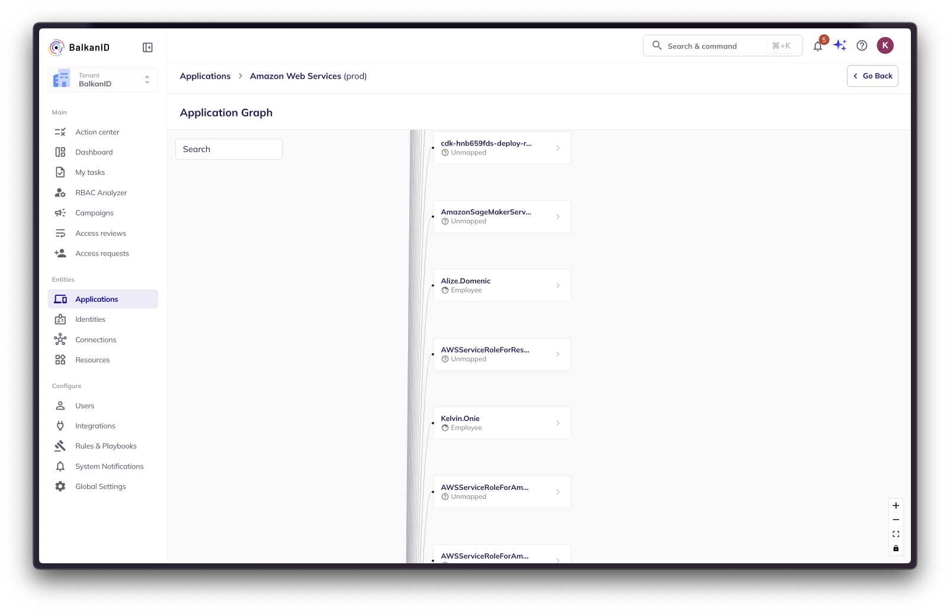Viewport: 950px width, 613px height.
Task: Zoom out of the graph
Action: 896,520
